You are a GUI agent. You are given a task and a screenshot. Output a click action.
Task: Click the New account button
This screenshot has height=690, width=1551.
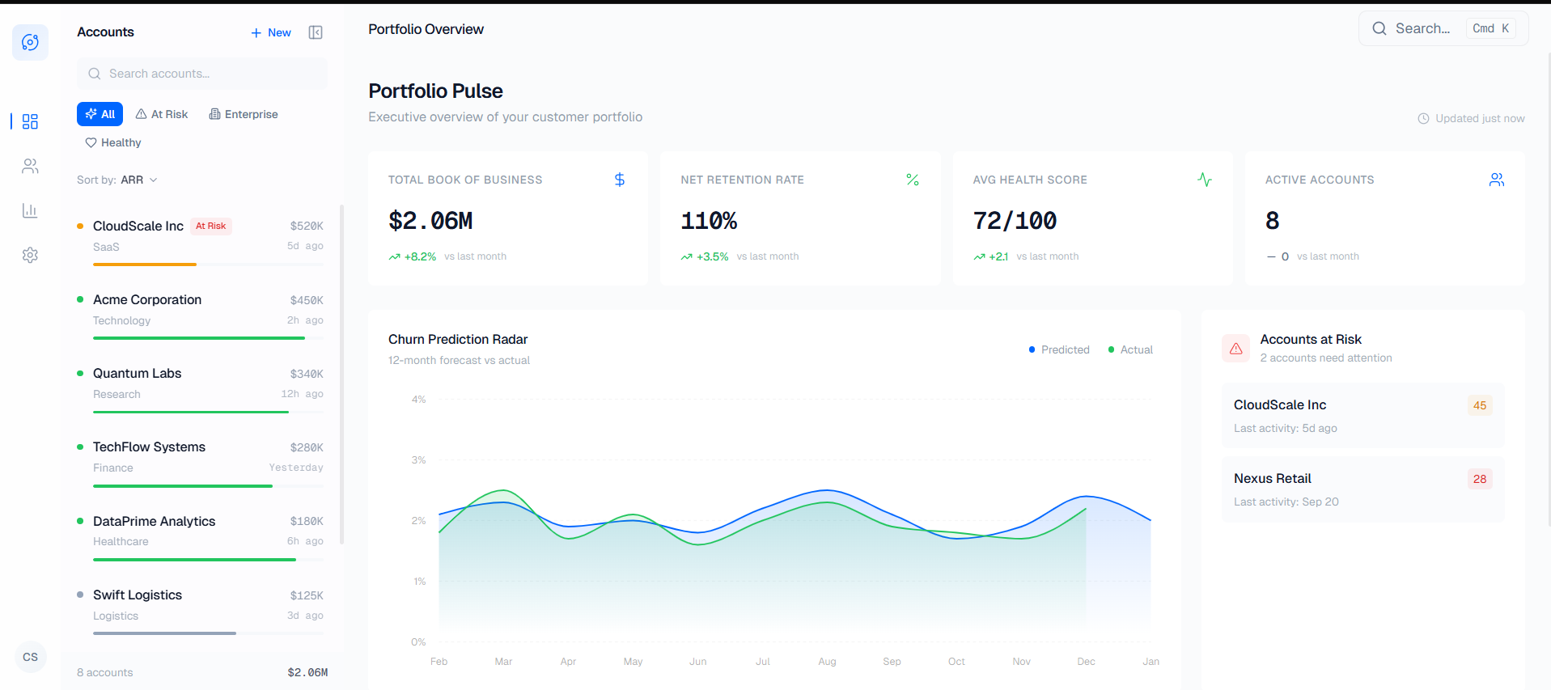(271, 32)
